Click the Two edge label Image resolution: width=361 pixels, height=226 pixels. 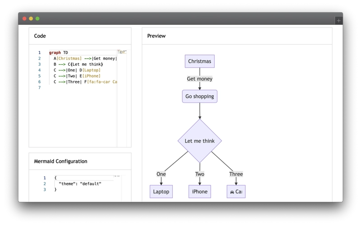point(199,174)
